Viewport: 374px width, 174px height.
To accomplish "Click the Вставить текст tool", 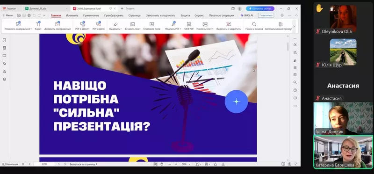I will tap(133, 26).
